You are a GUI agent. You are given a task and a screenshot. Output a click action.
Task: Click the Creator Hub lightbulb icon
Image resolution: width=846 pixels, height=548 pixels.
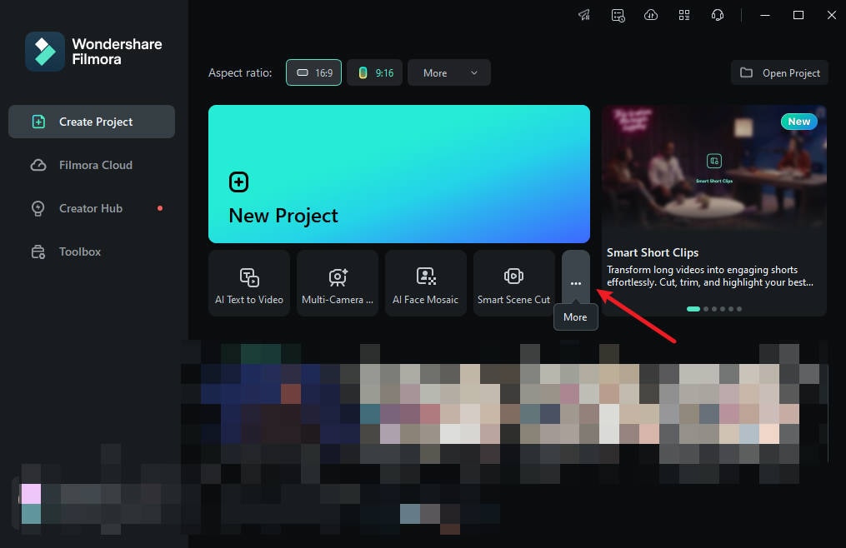pos(38,208)
